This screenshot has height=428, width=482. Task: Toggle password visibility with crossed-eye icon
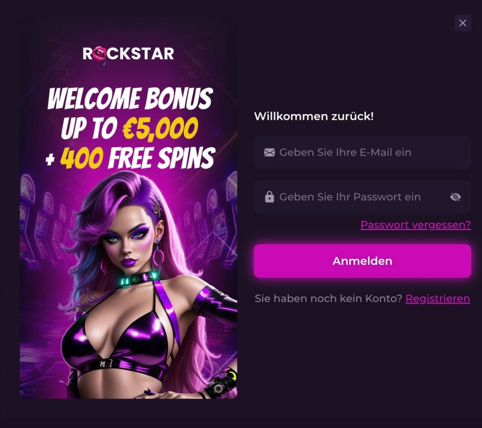[x=455, y=197]
